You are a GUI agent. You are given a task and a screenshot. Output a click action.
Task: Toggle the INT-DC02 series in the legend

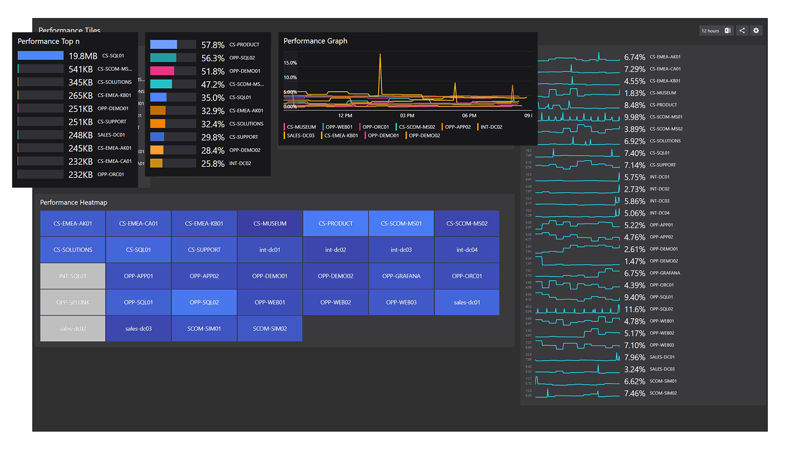(x=491, y=127)
